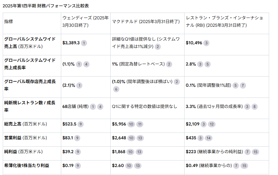
Task: Open citation 4 next to Wendy's (1.1)% growth
Action: point(86,64)
